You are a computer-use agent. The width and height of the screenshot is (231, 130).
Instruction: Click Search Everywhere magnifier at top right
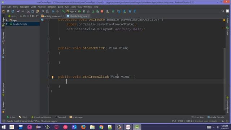pos(223,11)
